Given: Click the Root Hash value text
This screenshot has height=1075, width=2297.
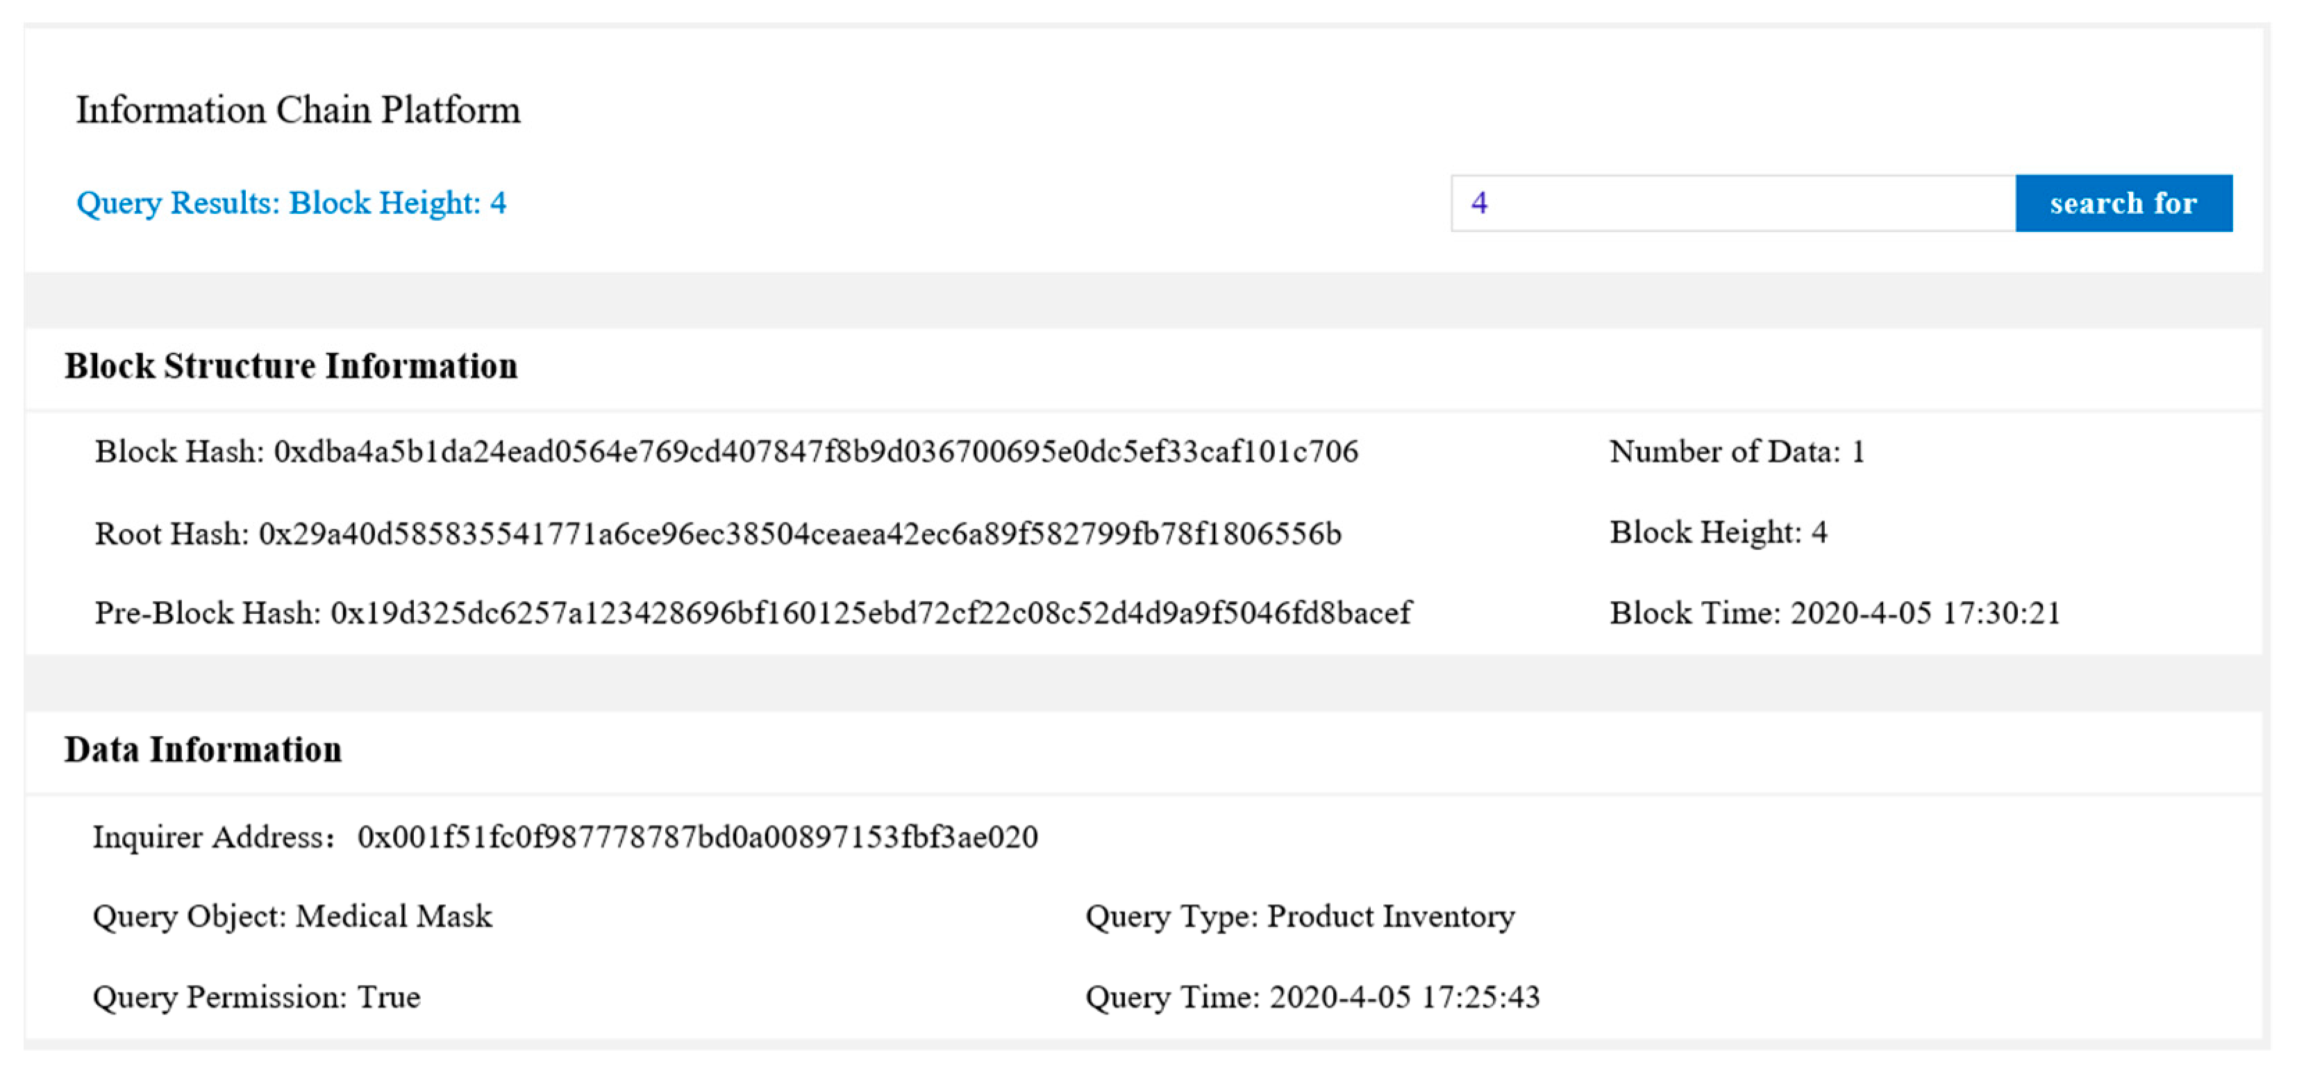Looking at the screenshot, I should pyautogui.click(x=799, y=533).
